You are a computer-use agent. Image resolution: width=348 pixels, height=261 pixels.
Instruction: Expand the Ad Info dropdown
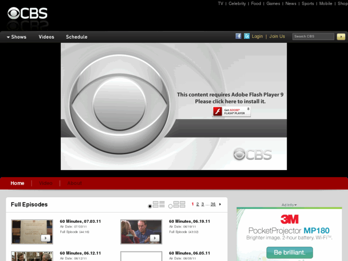289,205
